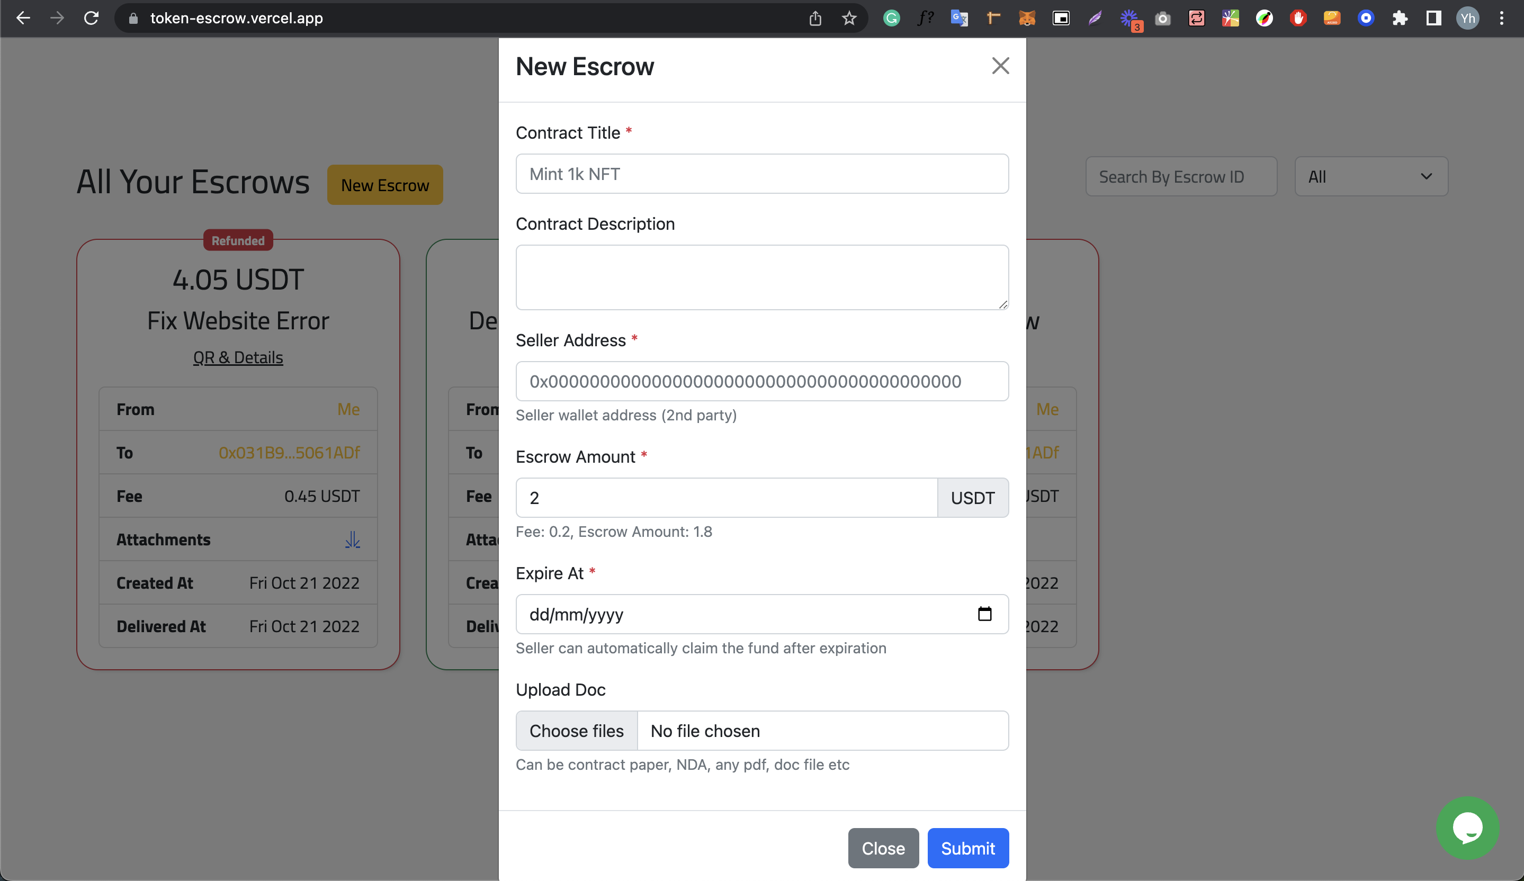Screen dimensions: 1524x881
Task: Open the browser extensions puzzle icon
Action: coord(1400,18)
